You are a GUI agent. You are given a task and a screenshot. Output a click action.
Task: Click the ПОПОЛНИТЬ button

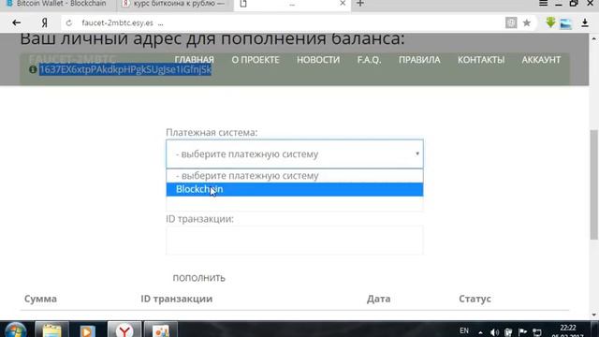(198, 278)
